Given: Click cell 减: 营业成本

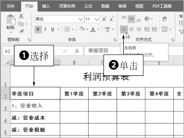Looking at the screenshot, I should pos(35,118).
